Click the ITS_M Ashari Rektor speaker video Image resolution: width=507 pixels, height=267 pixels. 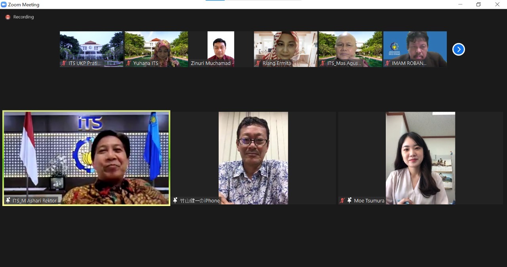pyautogui.click(x=86, y=158)
